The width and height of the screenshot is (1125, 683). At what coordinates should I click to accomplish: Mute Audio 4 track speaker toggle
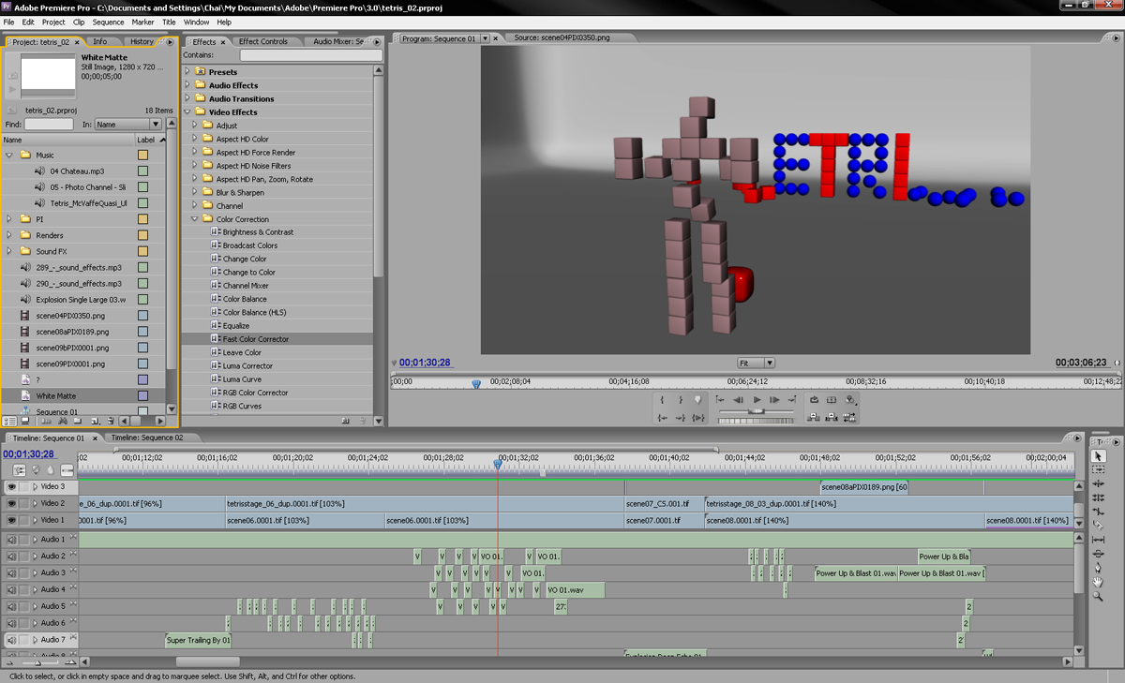pyautogui.click(x=11, y=589)
